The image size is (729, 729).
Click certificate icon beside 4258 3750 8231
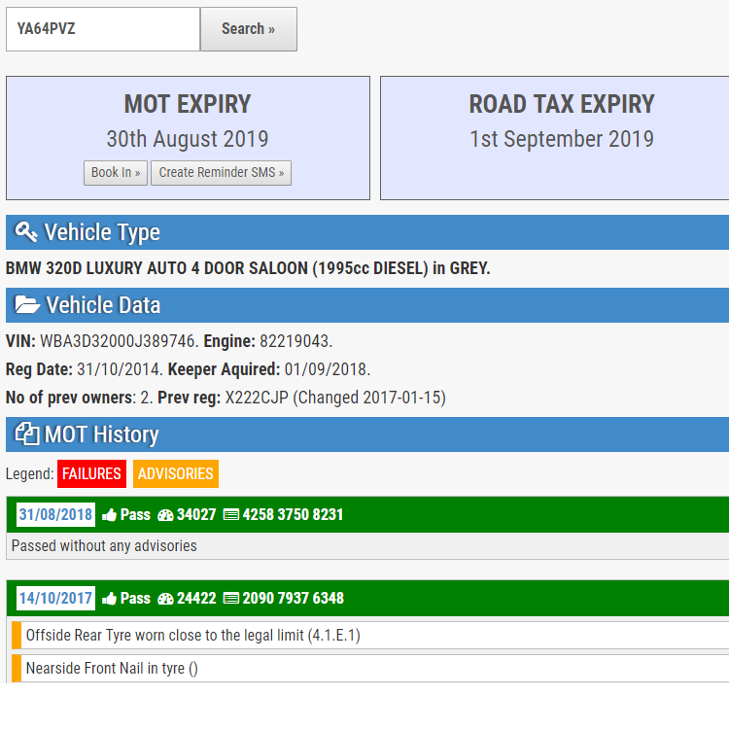231,515
